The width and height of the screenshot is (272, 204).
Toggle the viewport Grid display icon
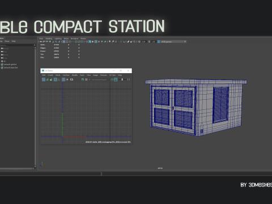coord(64,41)
